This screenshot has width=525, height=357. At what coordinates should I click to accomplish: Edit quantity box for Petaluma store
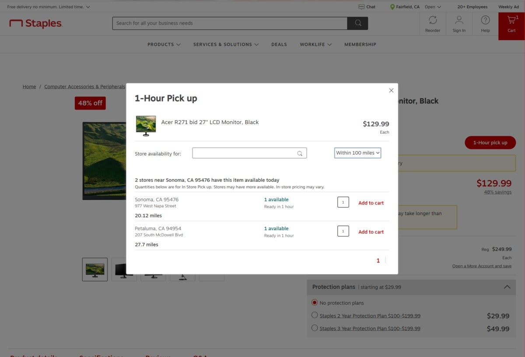(x=343, y=231)
